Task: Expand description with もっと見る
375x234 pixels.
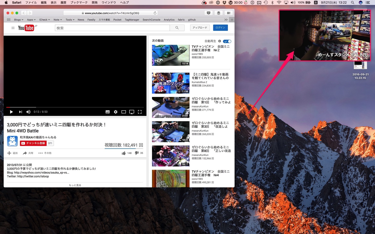Action: point(75,185)
